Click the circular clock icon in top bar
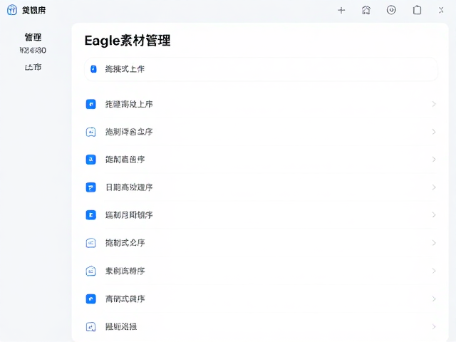Viewport: 456px width, 342px height. (391, 11)
